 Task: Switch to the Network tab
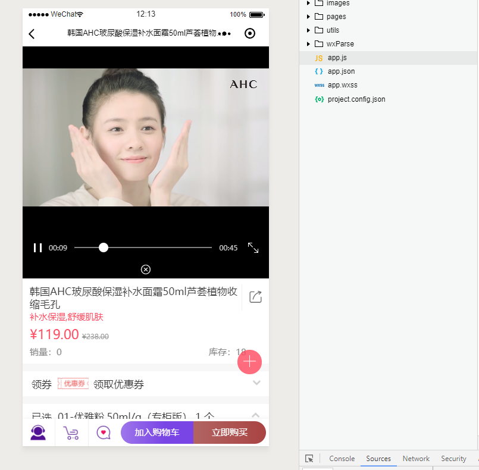point(416,458)
